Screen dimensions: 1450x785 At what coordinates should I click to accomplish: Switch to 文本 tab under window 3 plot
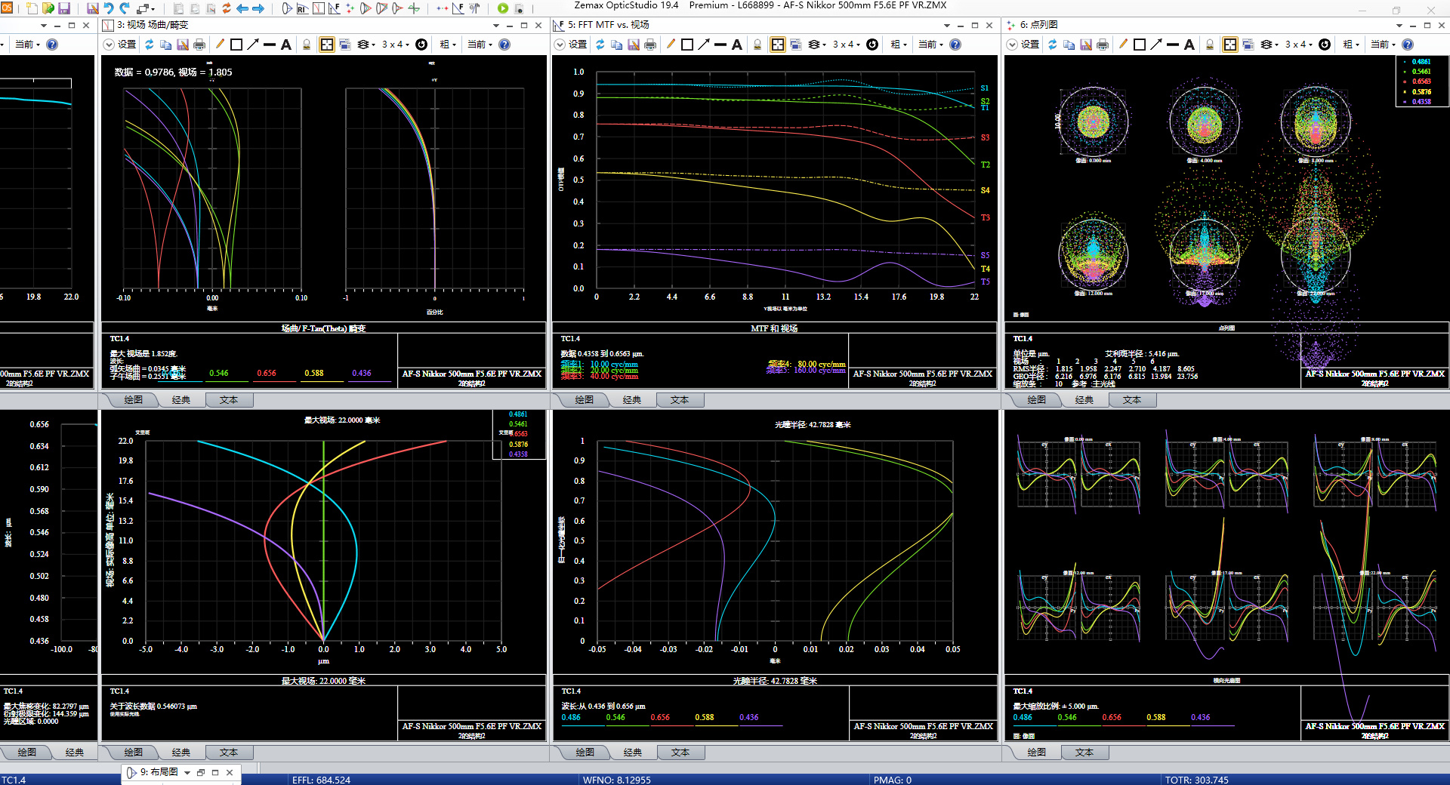point(229,400)
